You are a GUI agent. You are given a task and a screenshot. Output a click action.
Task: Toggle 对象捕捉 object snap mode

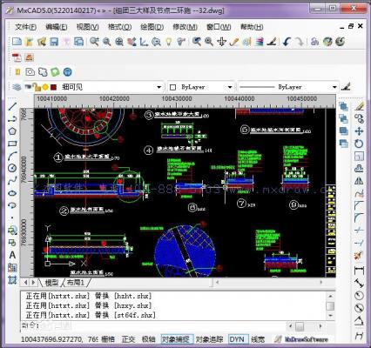(x=177, y=339)
